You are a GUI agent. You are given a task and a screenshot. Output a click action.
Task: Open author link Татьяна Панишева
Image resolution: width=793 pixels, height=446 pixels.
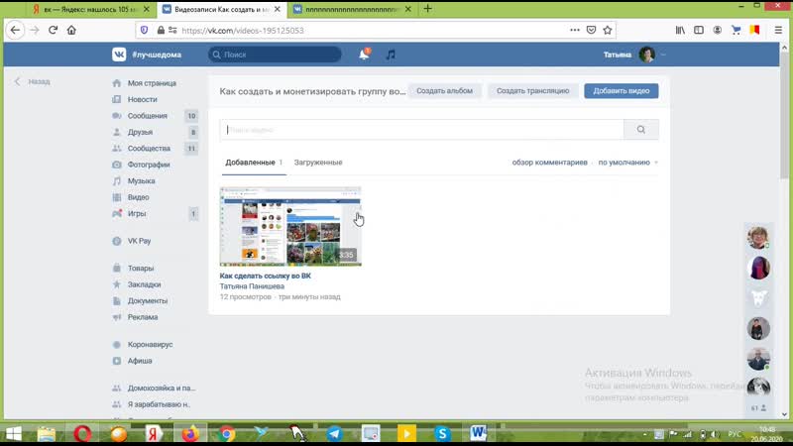[252, 286]
